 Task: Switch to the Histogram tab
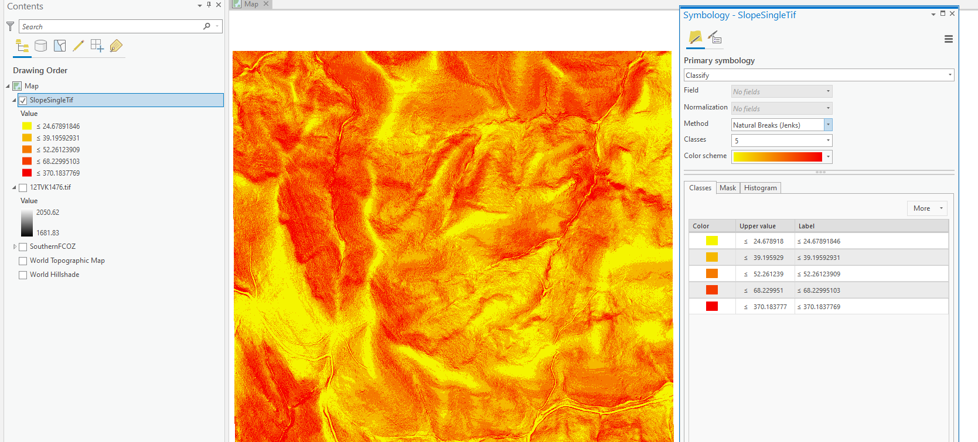[761, 188]
